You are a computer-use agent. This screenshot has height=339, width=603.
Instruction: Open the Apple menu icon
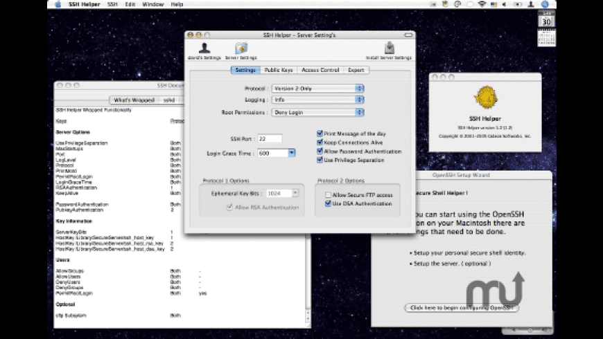58,4
